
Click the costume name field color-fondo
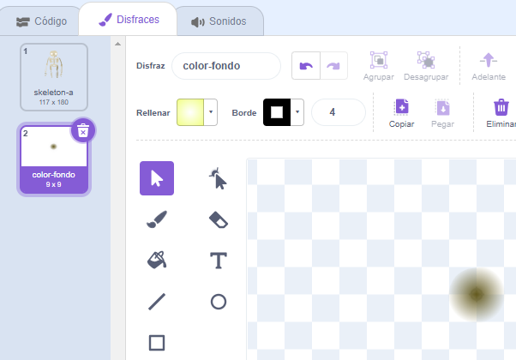tap(226, 66)
